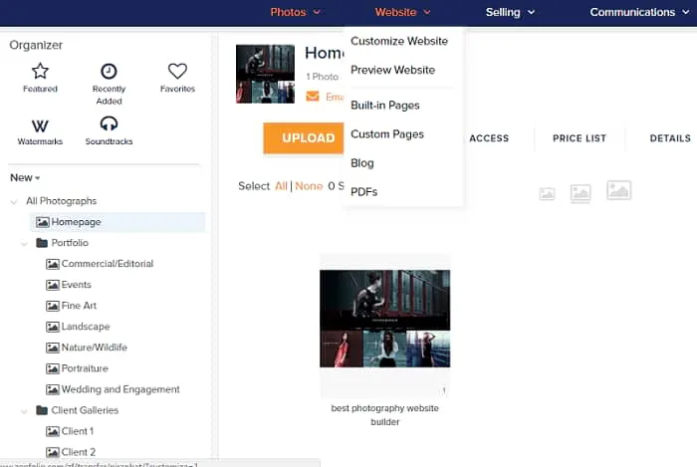This screenshot has height=467, width=697.
Task: Click the Wedding and Engagement gallery icon
Action: click(x=53, y=389)
